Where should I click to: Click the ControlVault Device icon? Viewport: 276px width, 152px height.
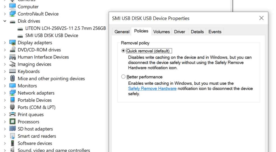pos(12,14)
